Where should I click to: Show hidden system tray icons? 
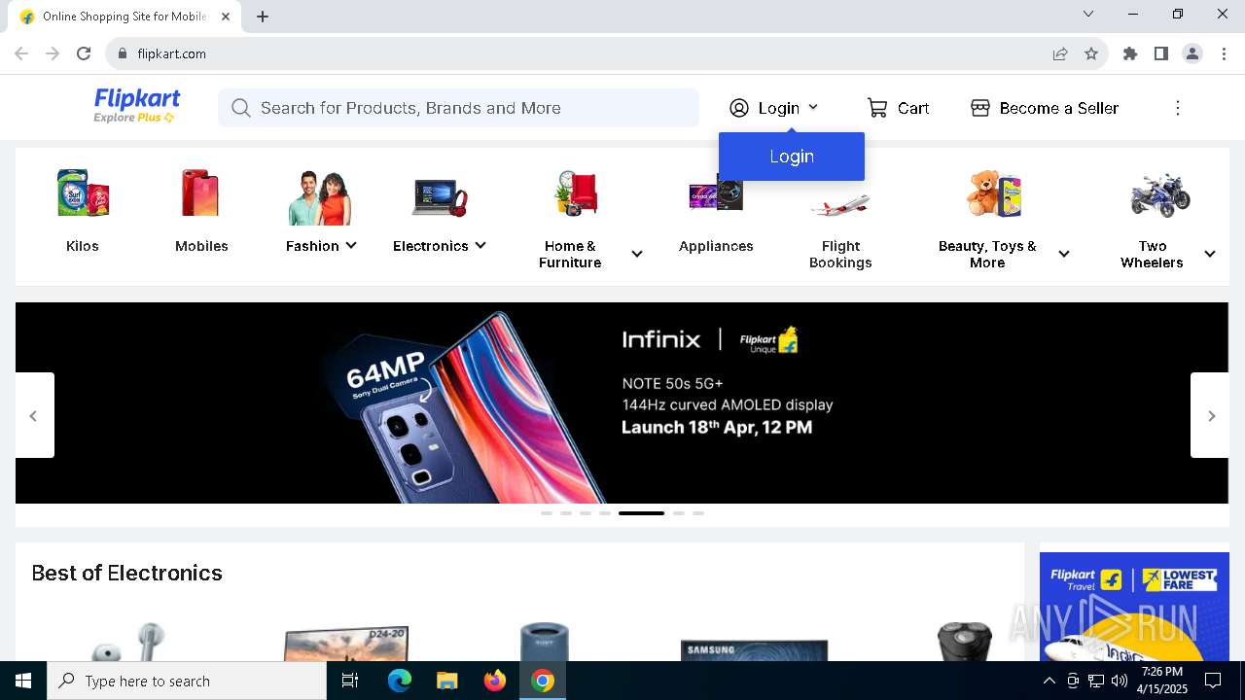pyautogui.click(x=1049, y=681)
